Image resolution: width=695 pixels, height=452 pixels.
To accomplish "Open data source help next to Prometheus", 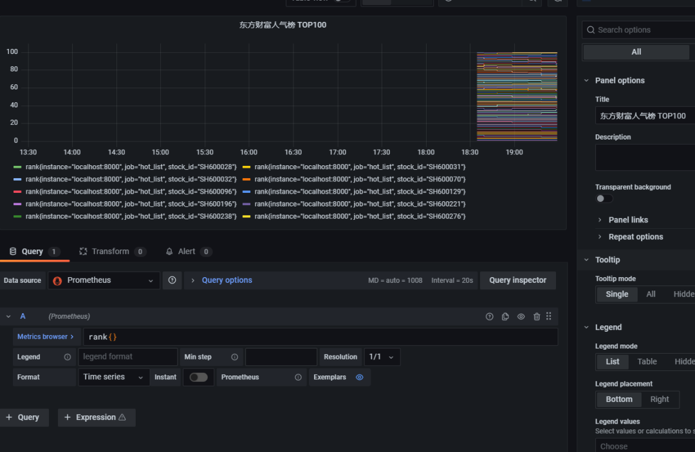I will pyautogui.click(x=172, y=280).
